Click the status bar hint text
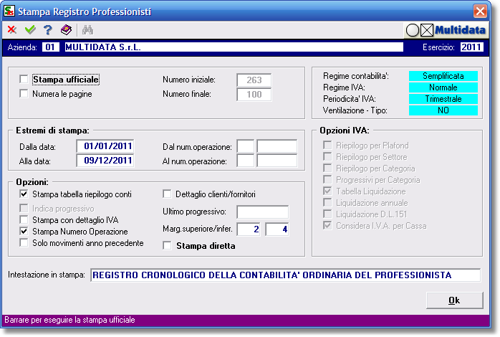The image size is (500, 337). 69,320
